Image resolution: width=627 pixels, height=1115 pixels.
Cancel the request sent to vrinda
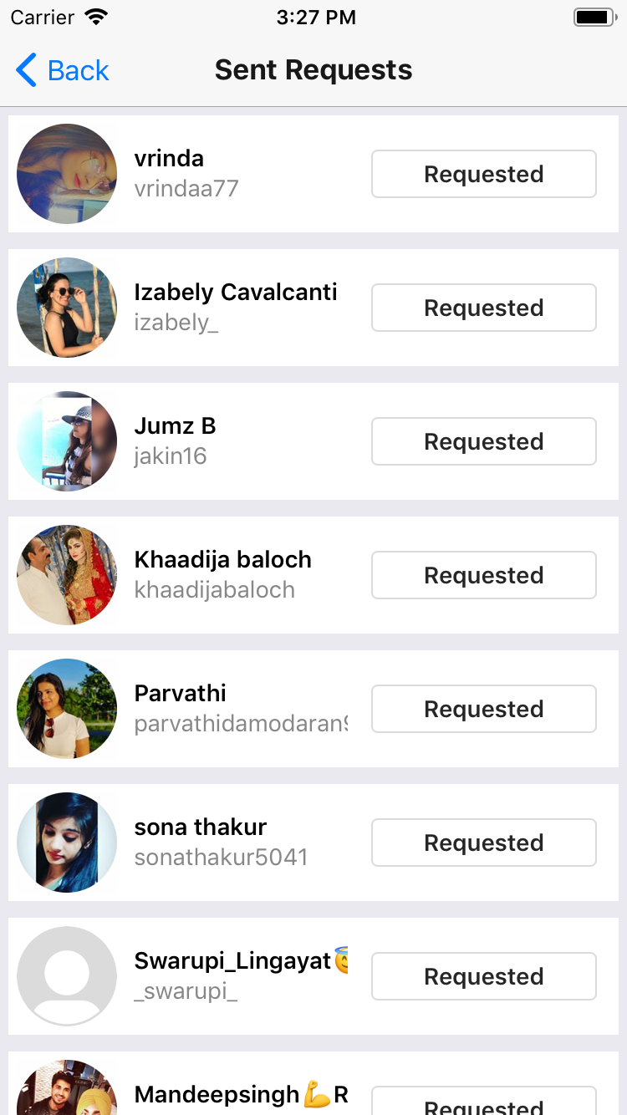[483, 174]
